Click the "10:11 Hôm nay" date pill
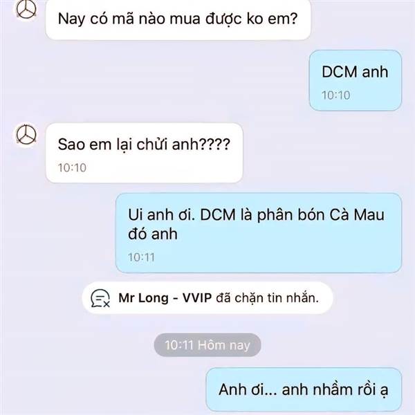This screenshot has width=415, height=415. [x=207, y=345]
